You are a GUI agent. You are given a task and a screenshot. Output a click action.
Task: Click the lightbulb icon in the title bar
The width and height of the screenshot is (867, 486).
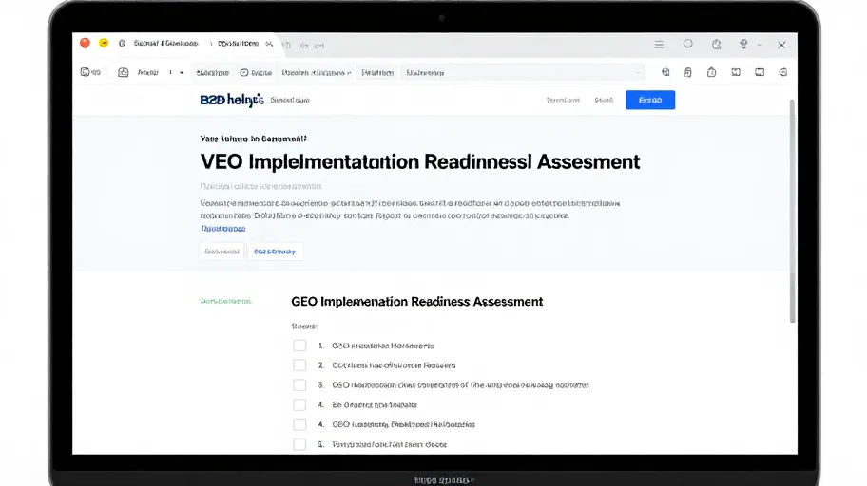coord(743,44)
